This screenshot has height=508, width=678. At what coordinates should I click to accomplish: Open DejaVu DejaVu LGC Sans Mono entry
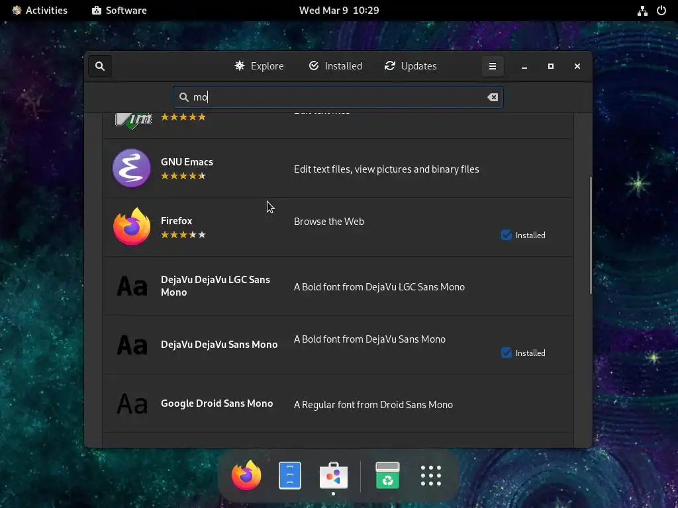pyautogui.click(x=215, y=286)
